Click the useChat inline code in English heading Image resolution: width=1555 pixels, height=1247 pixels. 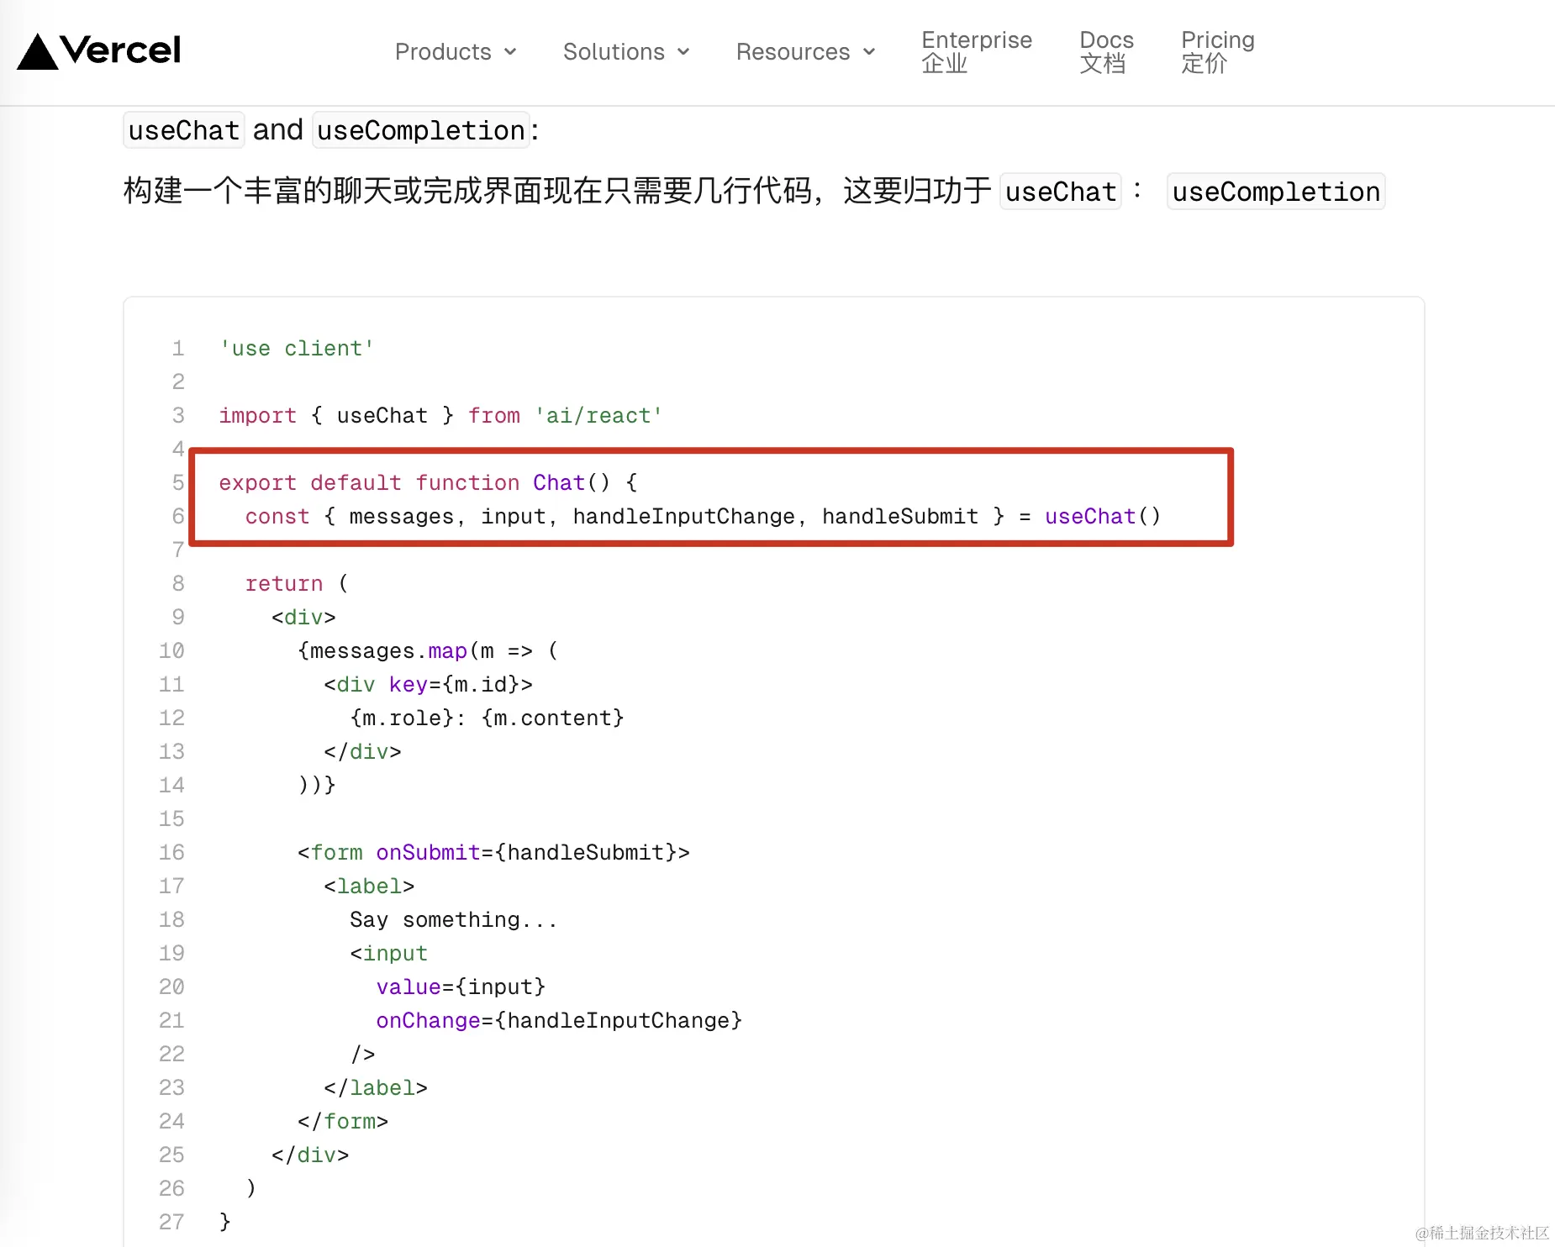tap(184, 130)
